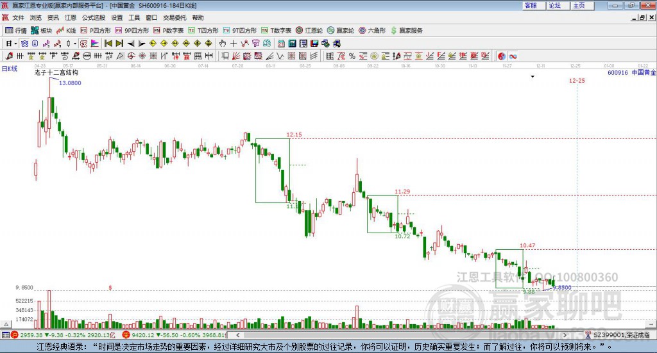
Task: Toggle the infinity loop mode button
Action: coord(513,56)
